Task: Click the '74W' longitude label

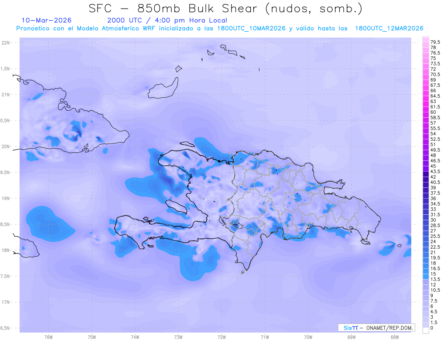Action: point(135,337)
